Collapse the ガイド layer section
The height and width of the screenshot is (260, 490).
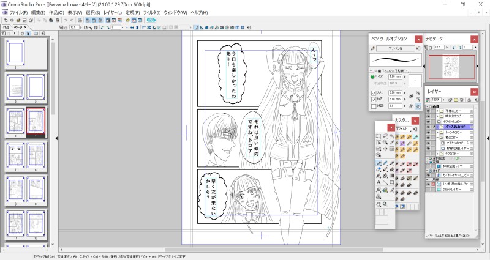point(427,171)
